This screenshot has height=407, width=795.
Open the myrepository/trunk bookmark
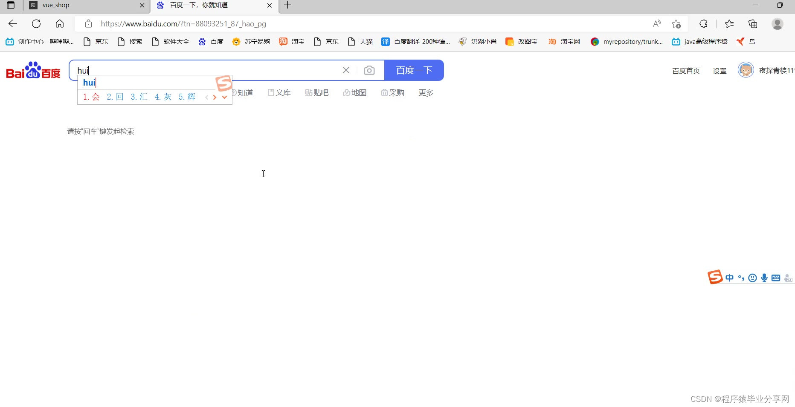pyautogui.click(x=627, y=41)
